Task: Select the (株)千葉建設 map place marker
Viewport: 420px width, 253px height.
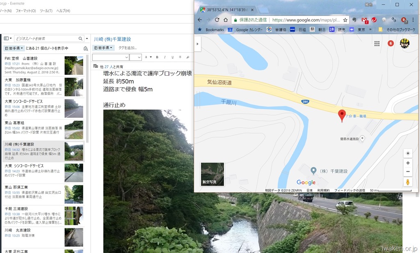Action: point(313,170)
